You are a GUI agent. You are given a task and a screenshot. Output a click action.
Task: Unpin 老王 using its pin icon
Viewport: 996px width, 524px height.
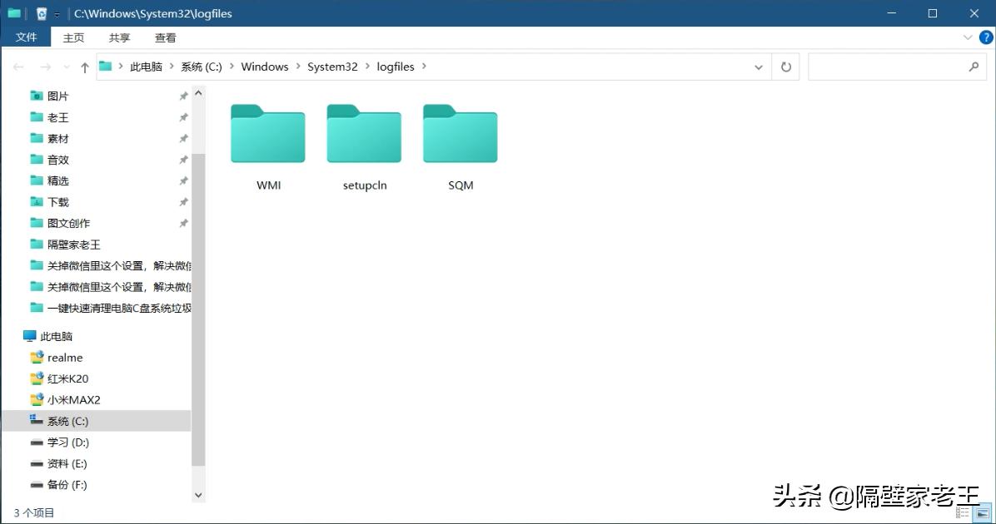click(x=183, y=117)
